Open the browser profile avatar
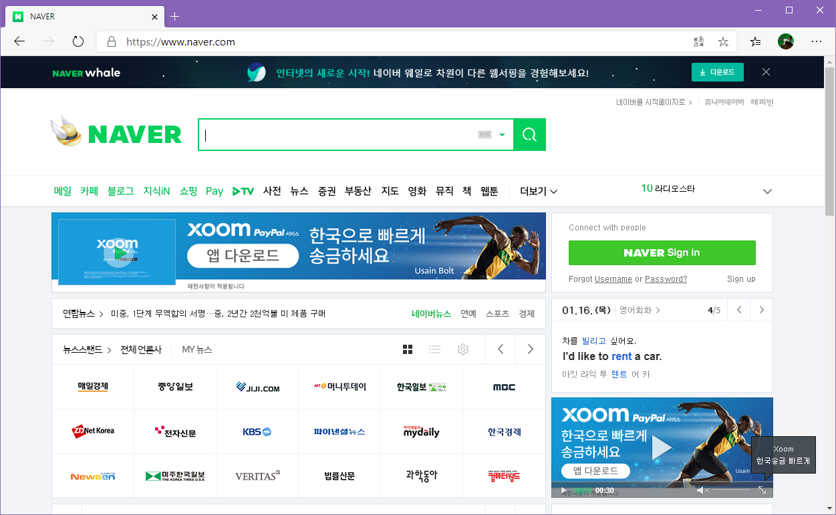Viewport: 836px width, 515px height. 786,41
